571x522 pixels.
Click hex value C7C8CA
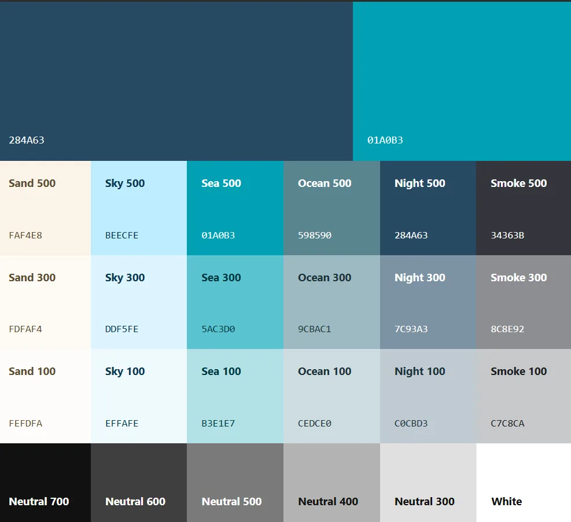507,423
